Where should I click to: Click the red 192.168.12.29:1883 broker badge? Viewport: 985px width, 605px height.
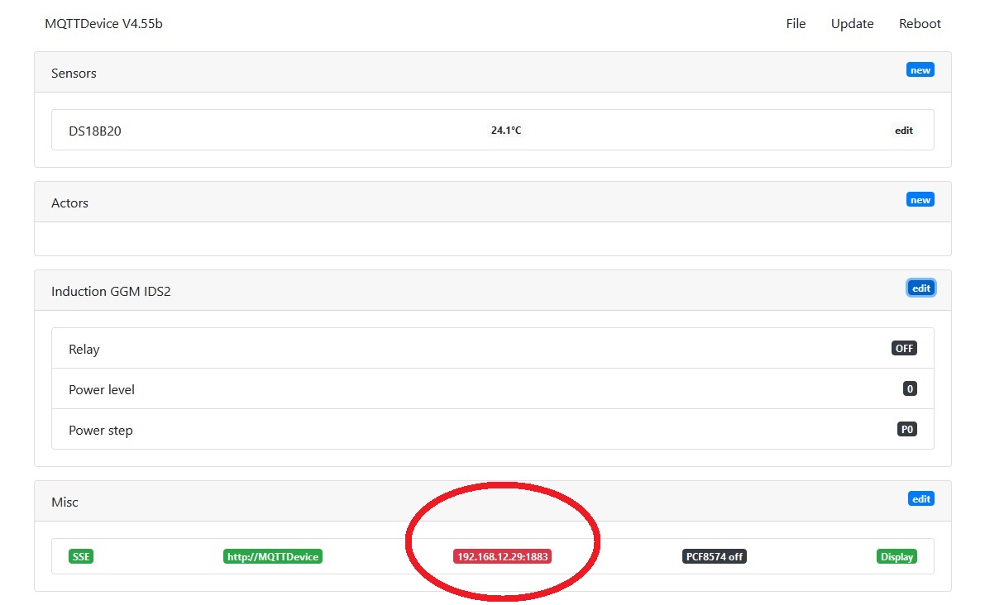pyautogui.click(x=502, y=557)
